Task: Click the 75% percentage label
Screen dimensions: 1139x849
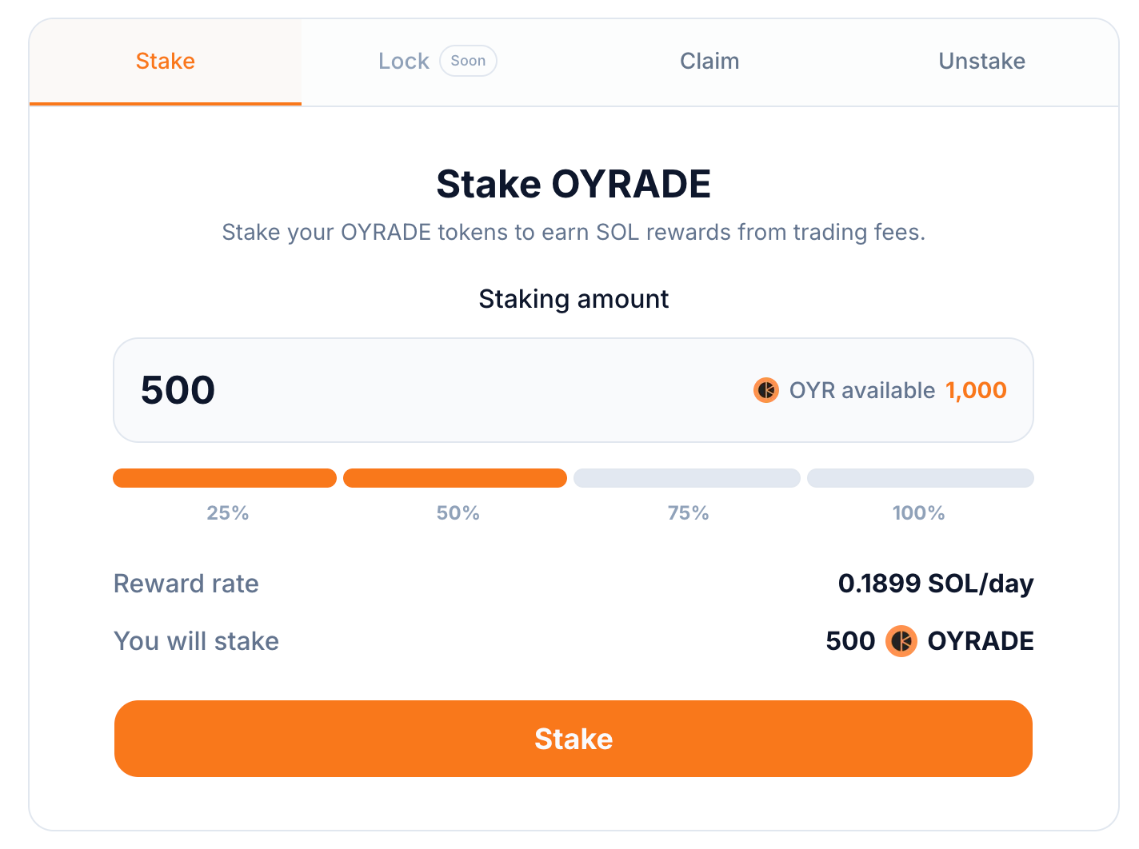Action: click(x=689, y=513)
